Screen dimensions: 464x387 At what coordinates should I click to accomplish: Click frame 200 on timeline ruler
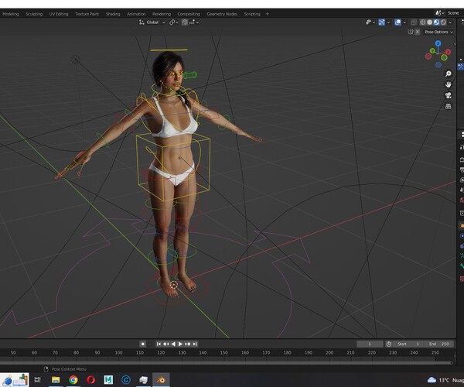pyautogui.click(x=329, y=353)
